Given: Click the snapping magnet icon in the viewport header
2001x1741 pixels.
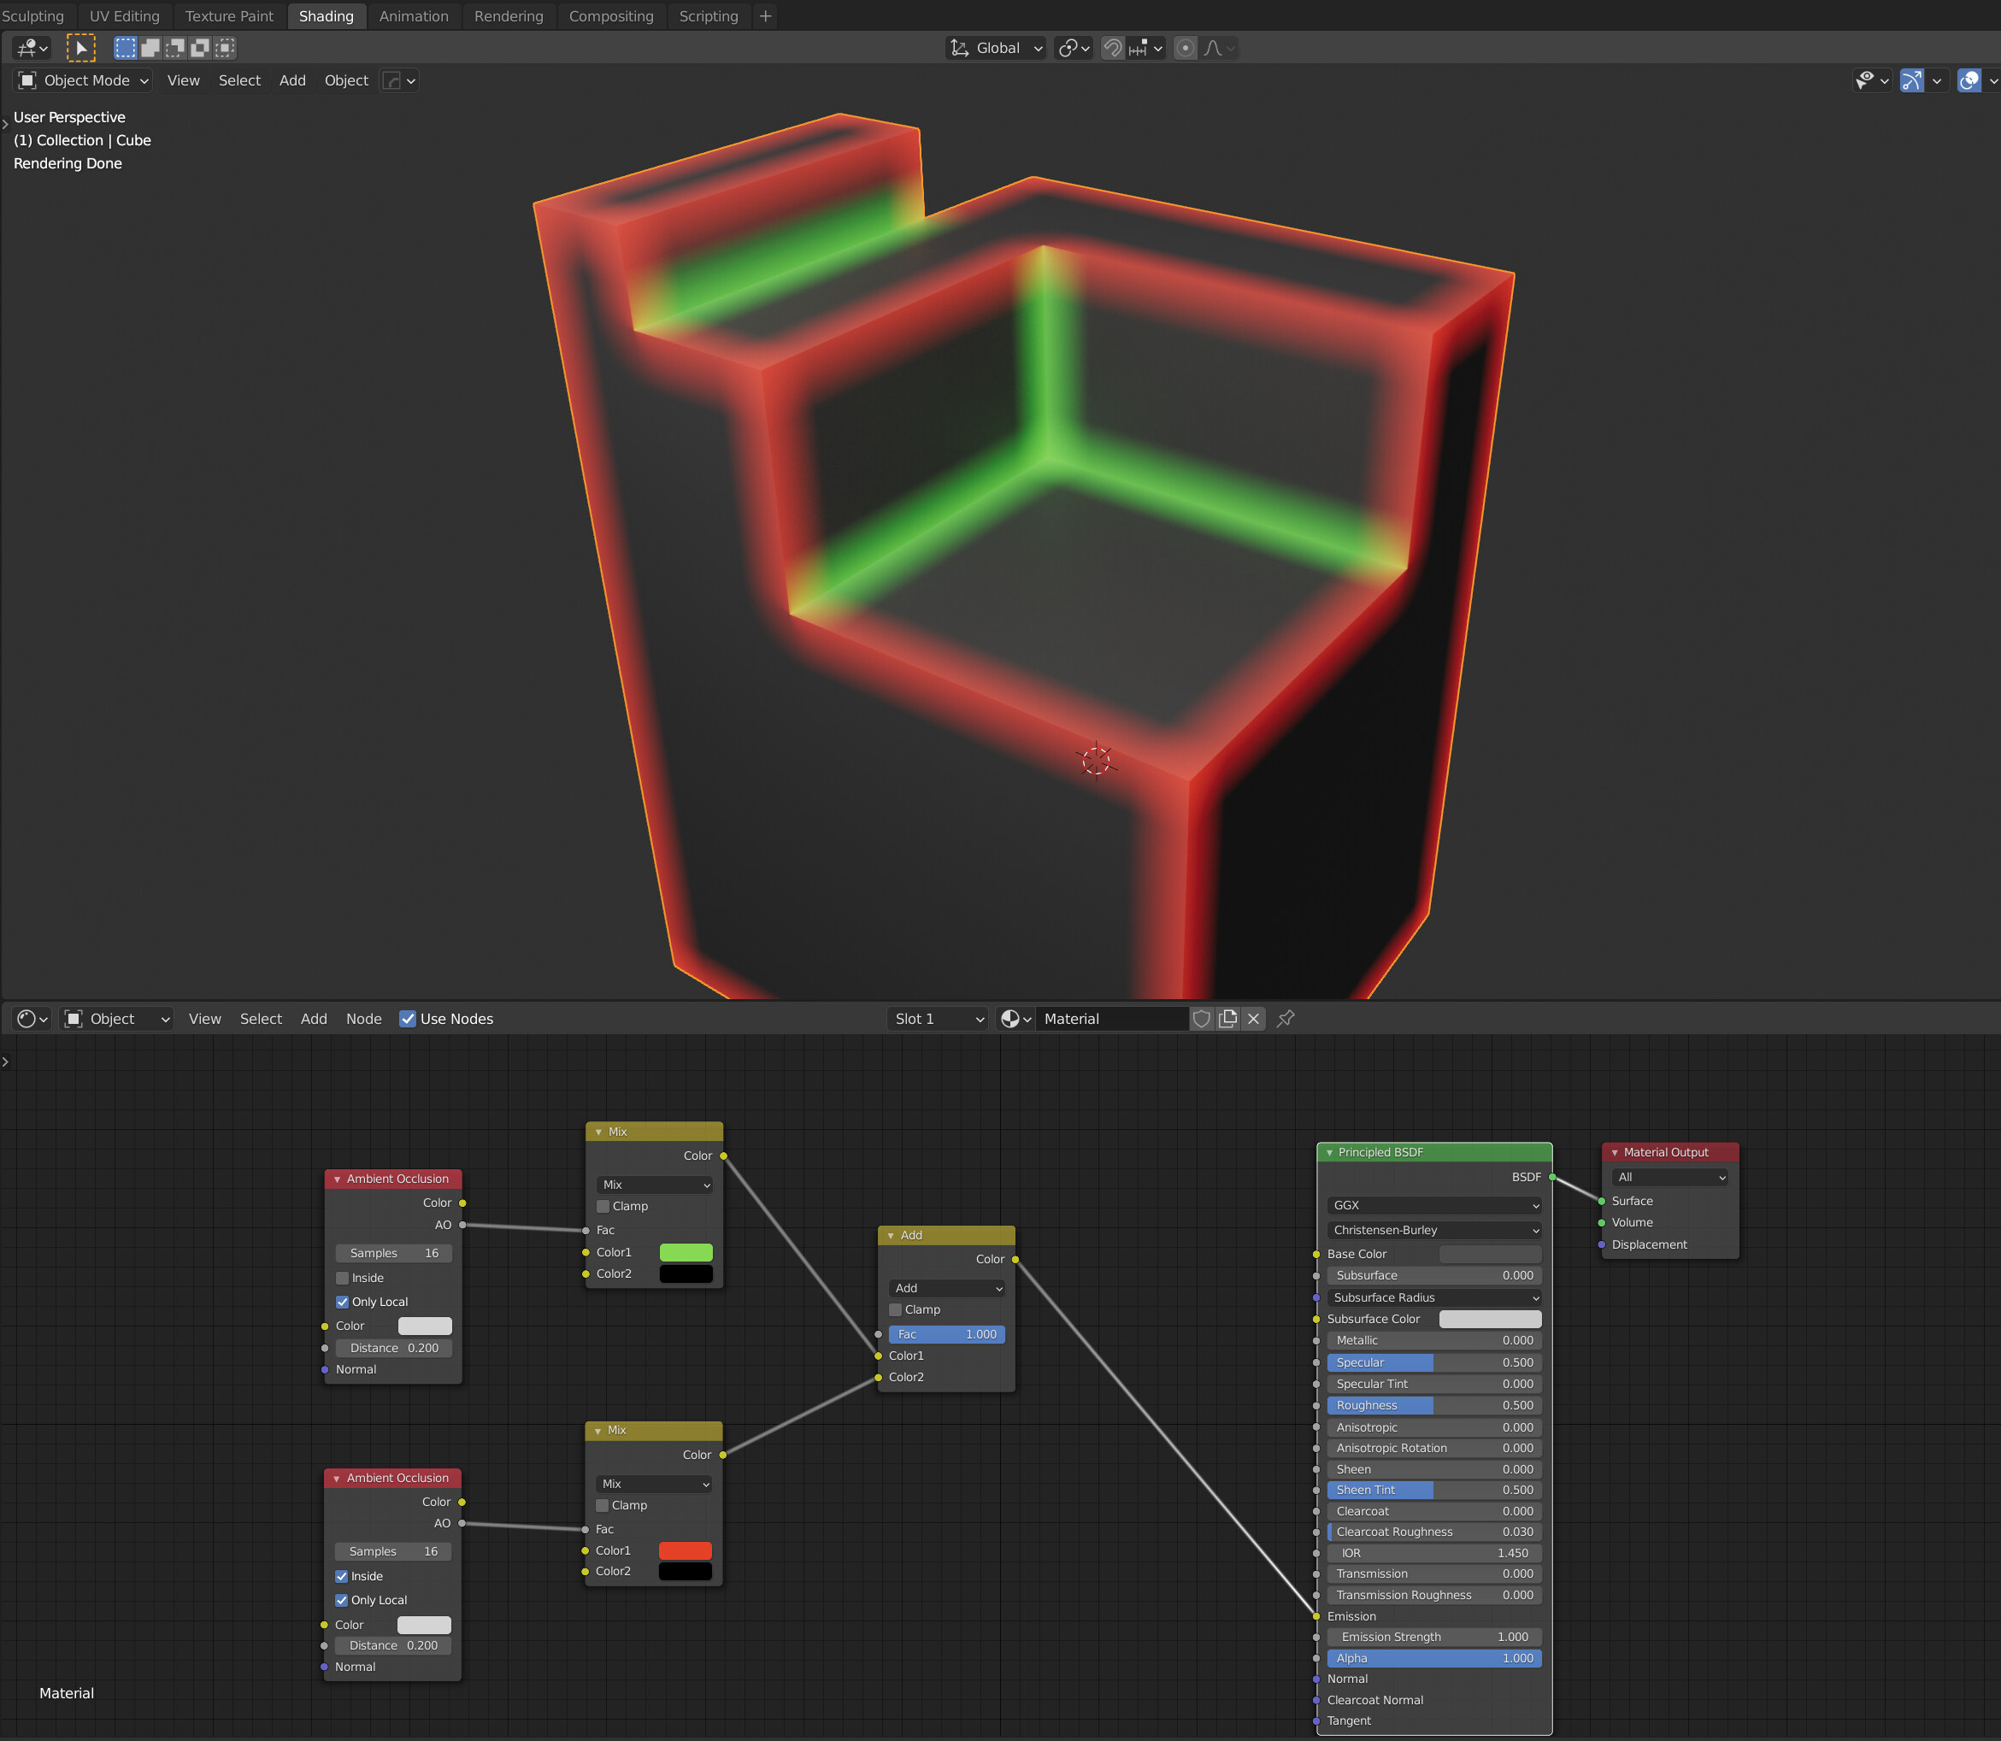Looking at the screenshot, I should point(1113,48).
